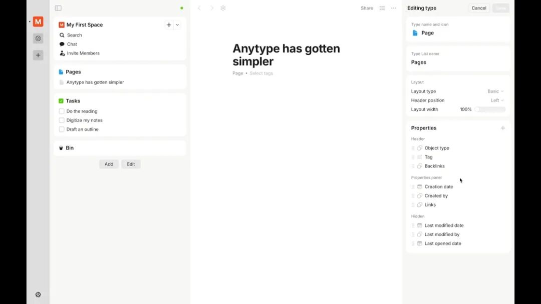Open the three-dot more menu

tap(394, 8)
